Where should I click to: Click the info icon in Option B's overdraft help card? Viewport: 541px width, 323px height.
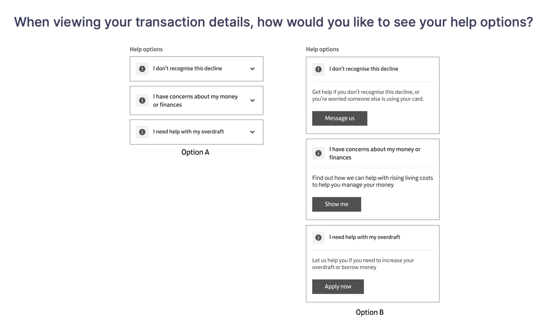coord(318,237)
